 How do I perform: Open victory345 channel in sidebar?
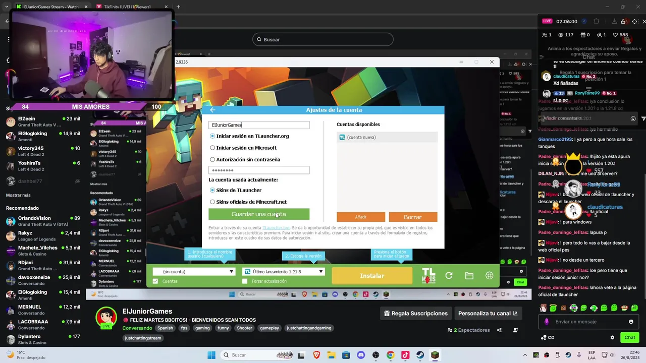pos(43,151)
